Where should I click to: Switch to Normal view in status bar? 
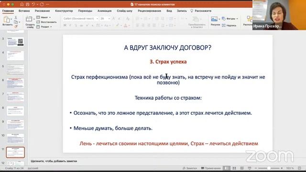pos(227,168)
